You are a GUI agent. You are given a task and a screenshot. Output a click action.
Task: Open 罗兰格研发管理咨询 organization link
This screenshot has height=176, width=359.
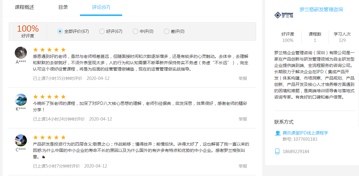(x=321, y=10)
